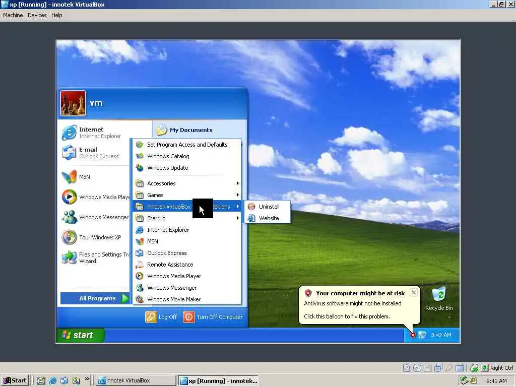Click the vm user chess picture
This screenshot has height=387, width=516.
tap(73, 103)
